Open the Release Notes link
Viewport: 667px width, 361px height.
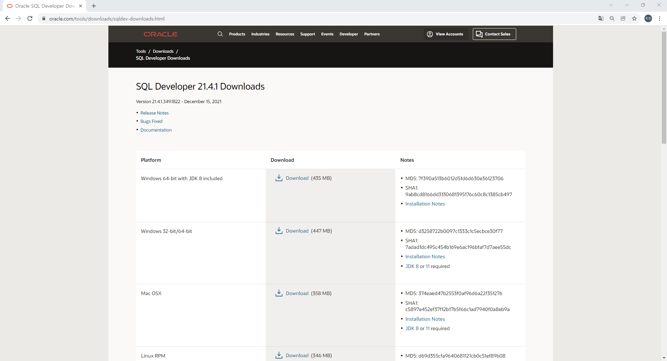[x=155, y=113]
